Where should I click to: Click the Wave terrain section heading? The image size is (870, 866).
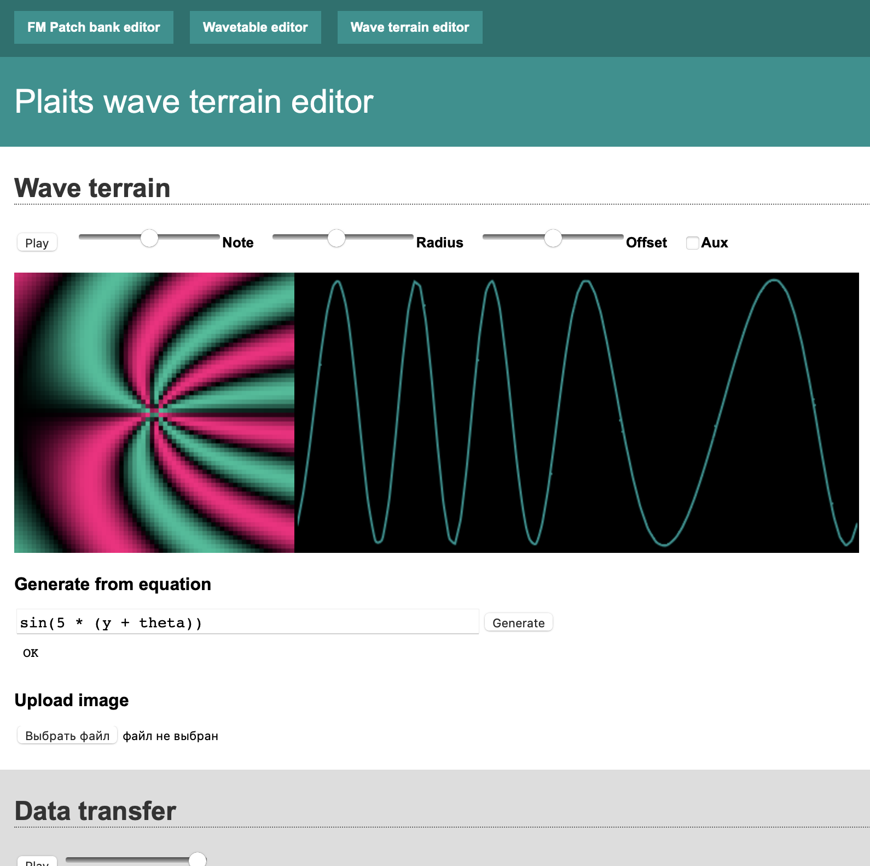click(x=92, y=188)
